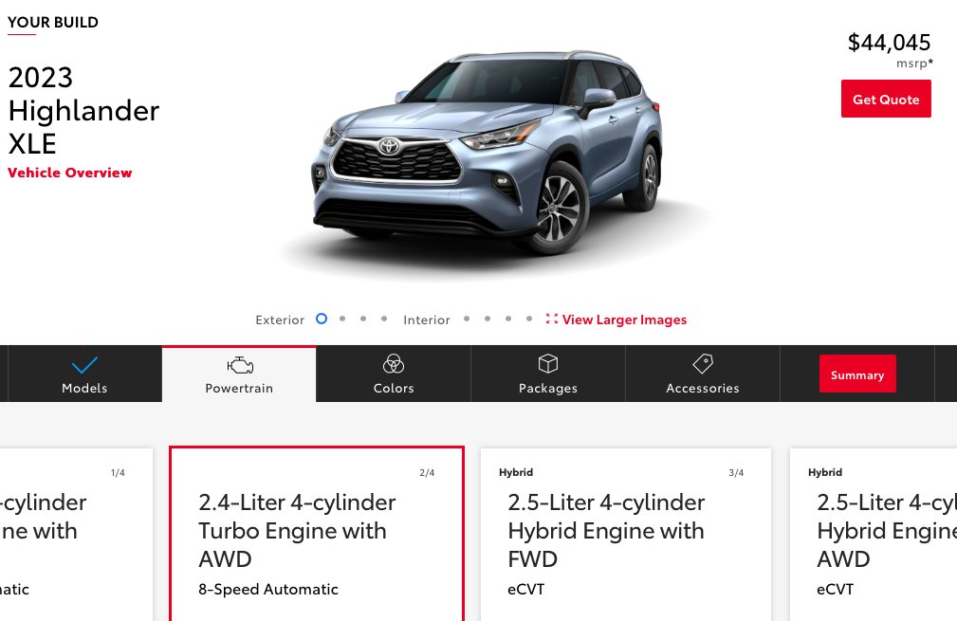Viewport: 957px width, 621px height.
Task: Click the Models checkmark icon
Action: (x=84, y=365)
